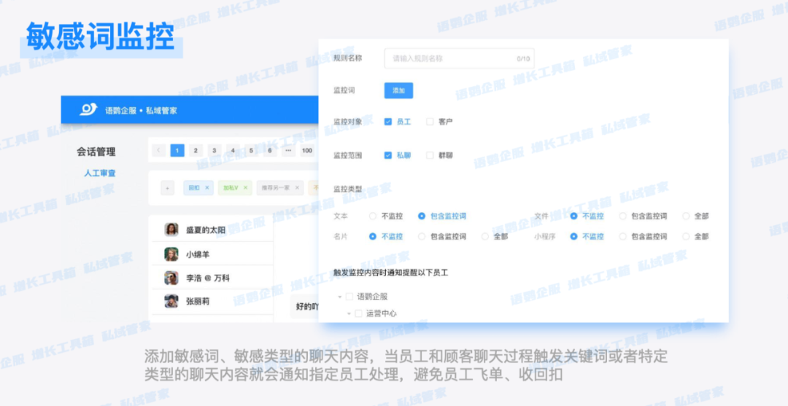
Task: Enable the 群聊 monitoring scope checkbox
Action: pos(430,155)
